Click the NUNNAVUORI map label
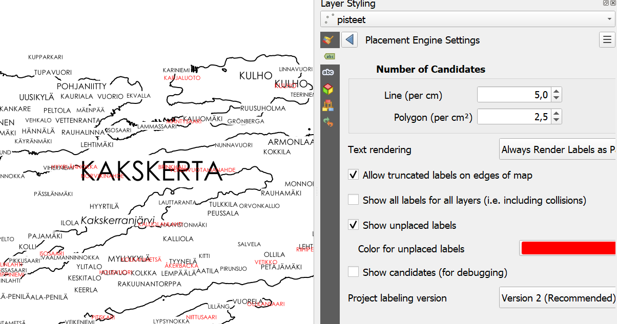 click(x=234, y=145)
